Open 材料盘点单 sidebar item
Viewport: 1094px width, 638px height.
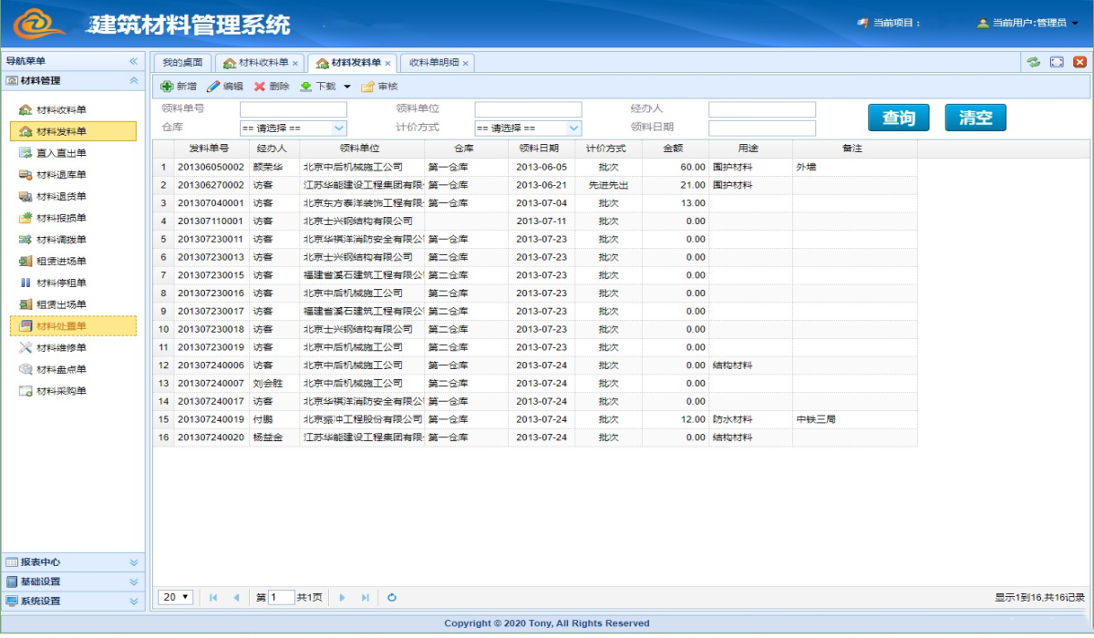[61, 369]
